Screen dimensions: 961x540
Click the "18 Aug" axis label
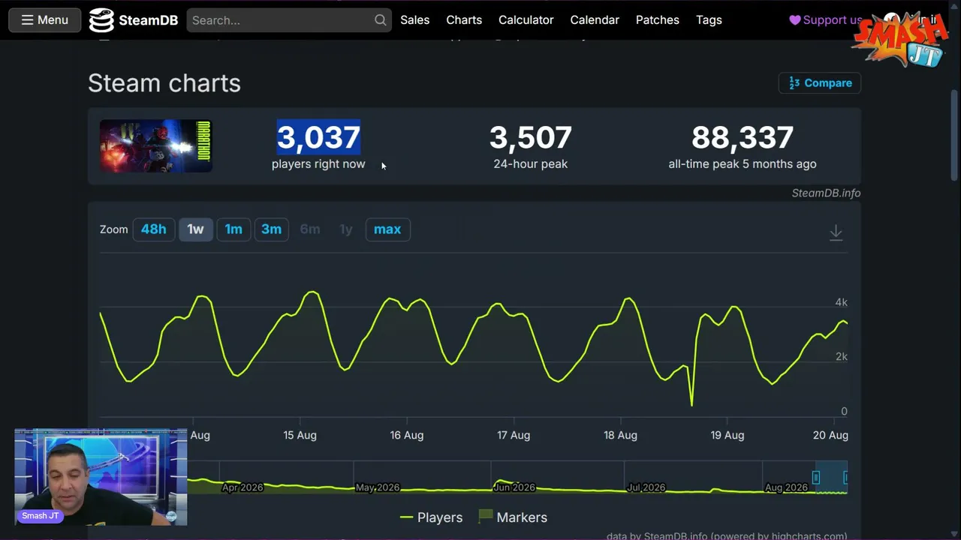[620, 435]
